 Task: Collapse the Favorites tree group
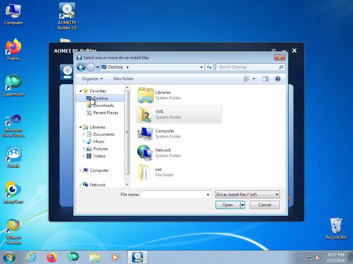coord(80,91)
